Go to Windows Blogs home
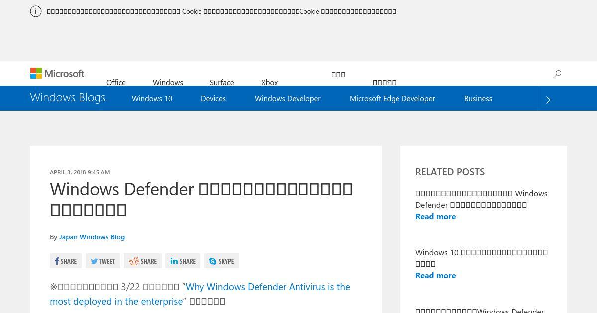 click(x=68, y=97)
